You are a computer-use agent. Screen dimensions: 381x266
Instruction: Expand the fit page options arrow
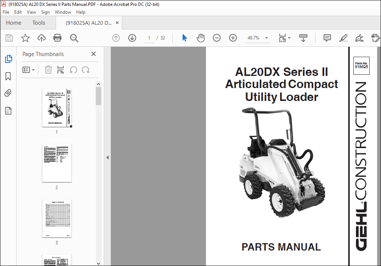289,38
